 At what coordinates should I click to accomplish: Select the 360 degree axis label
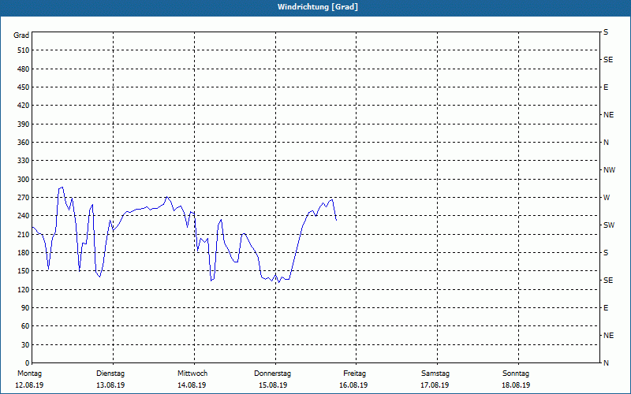point(23,143)
